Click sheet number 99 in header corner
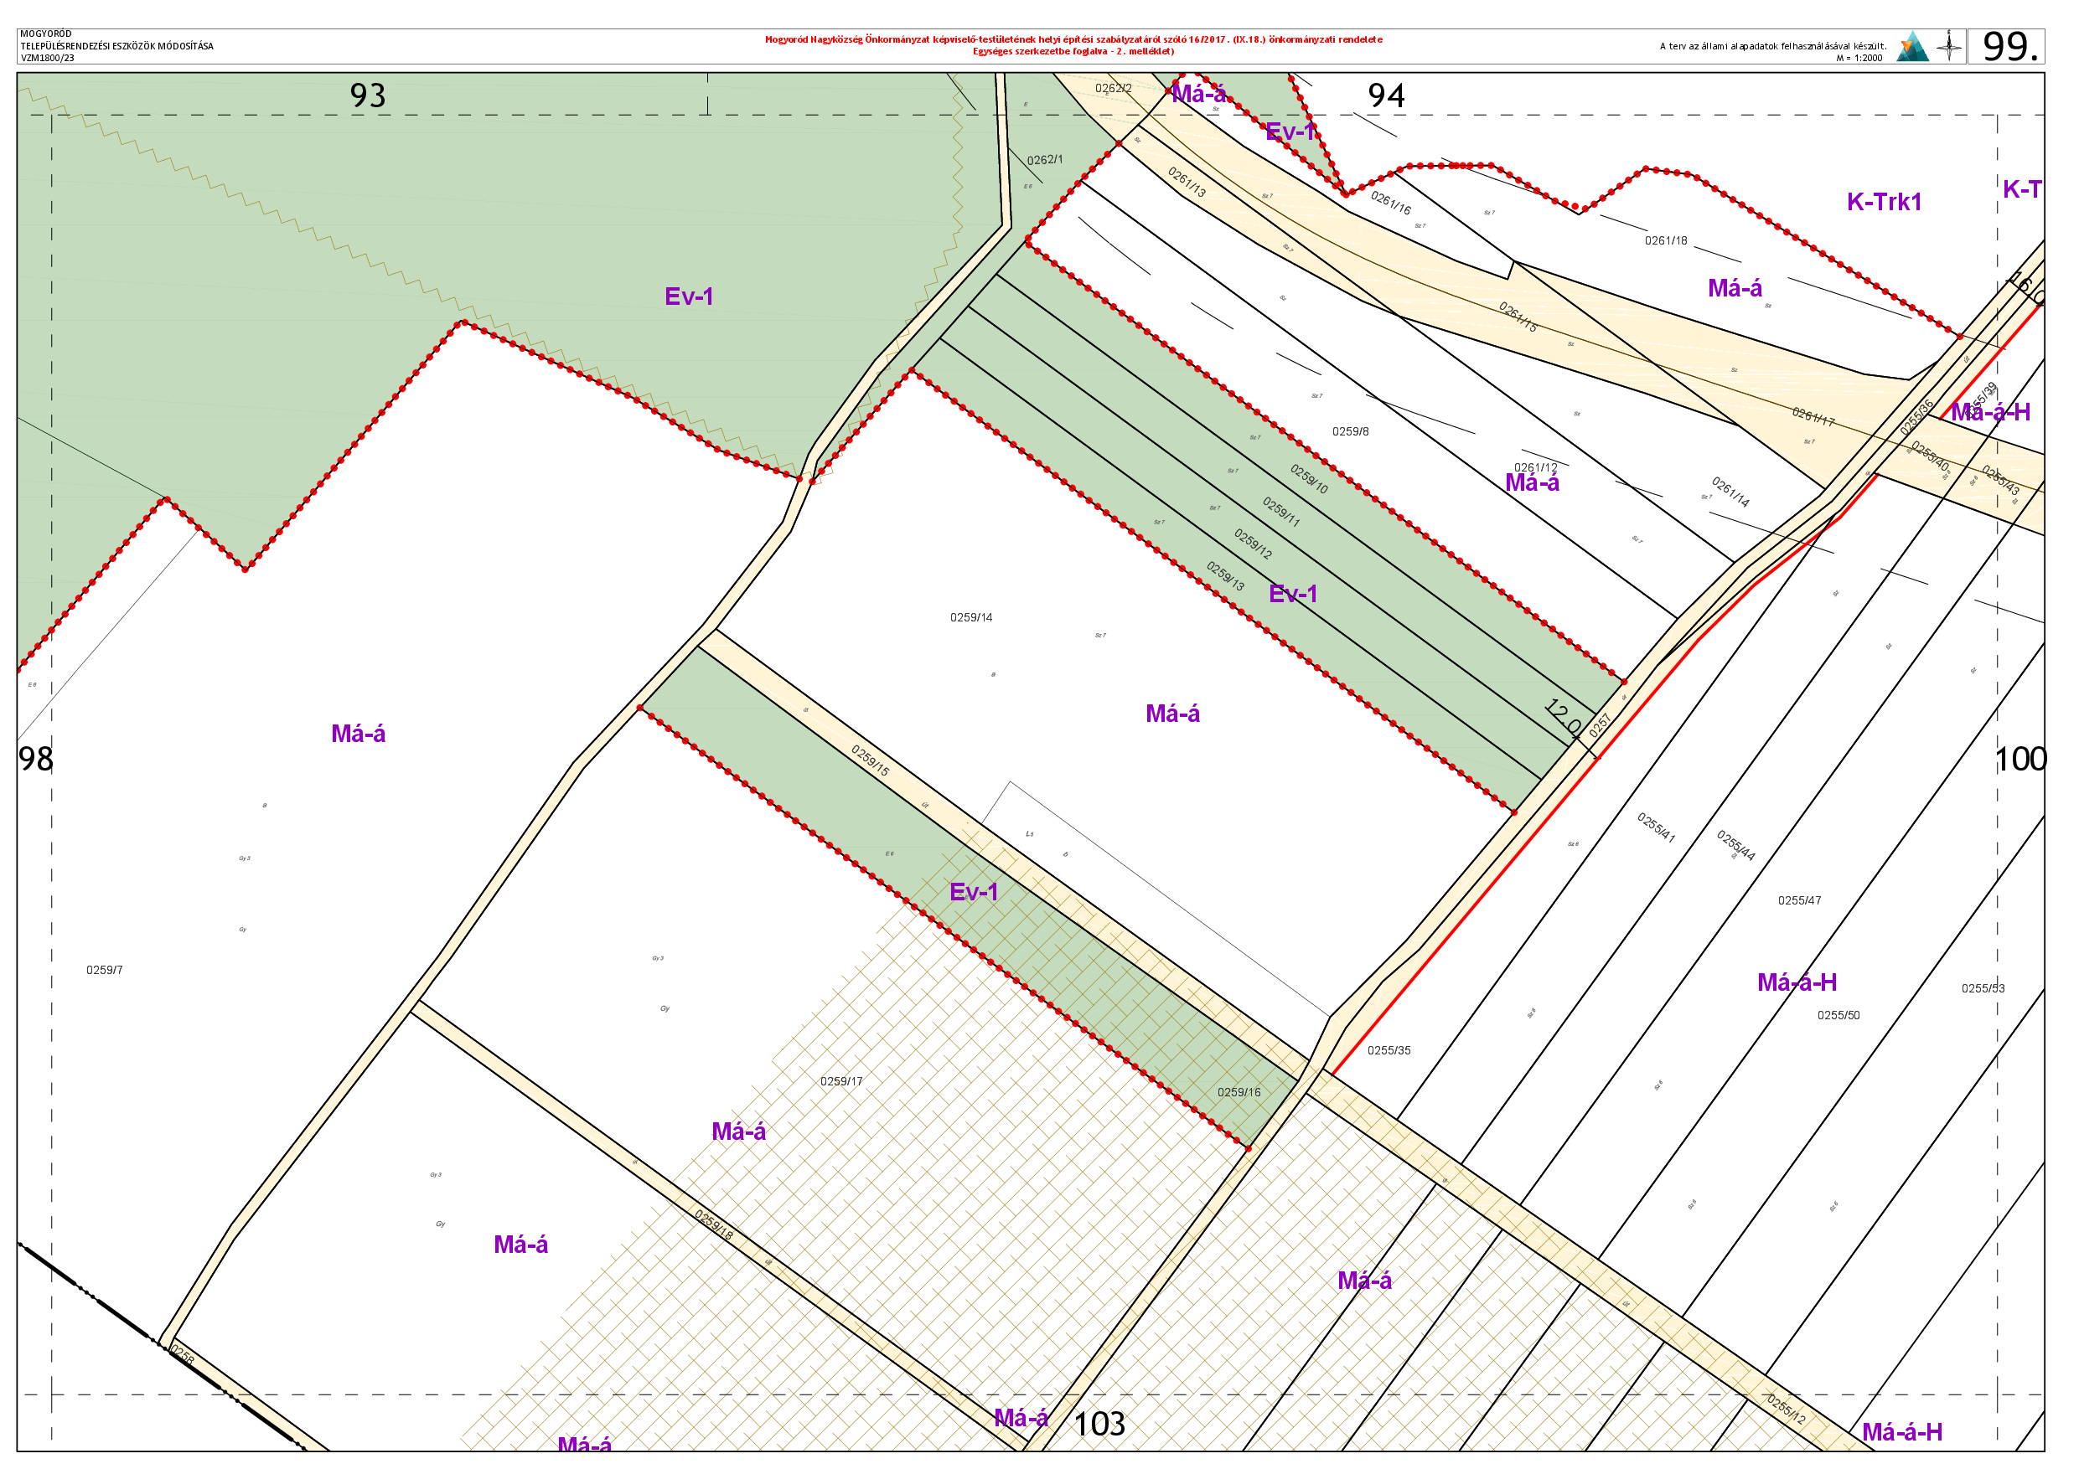 [2009, 46]
